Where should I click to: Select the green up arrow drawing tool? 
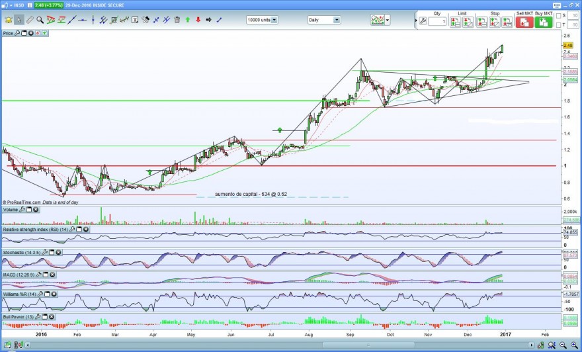point(188,20)
